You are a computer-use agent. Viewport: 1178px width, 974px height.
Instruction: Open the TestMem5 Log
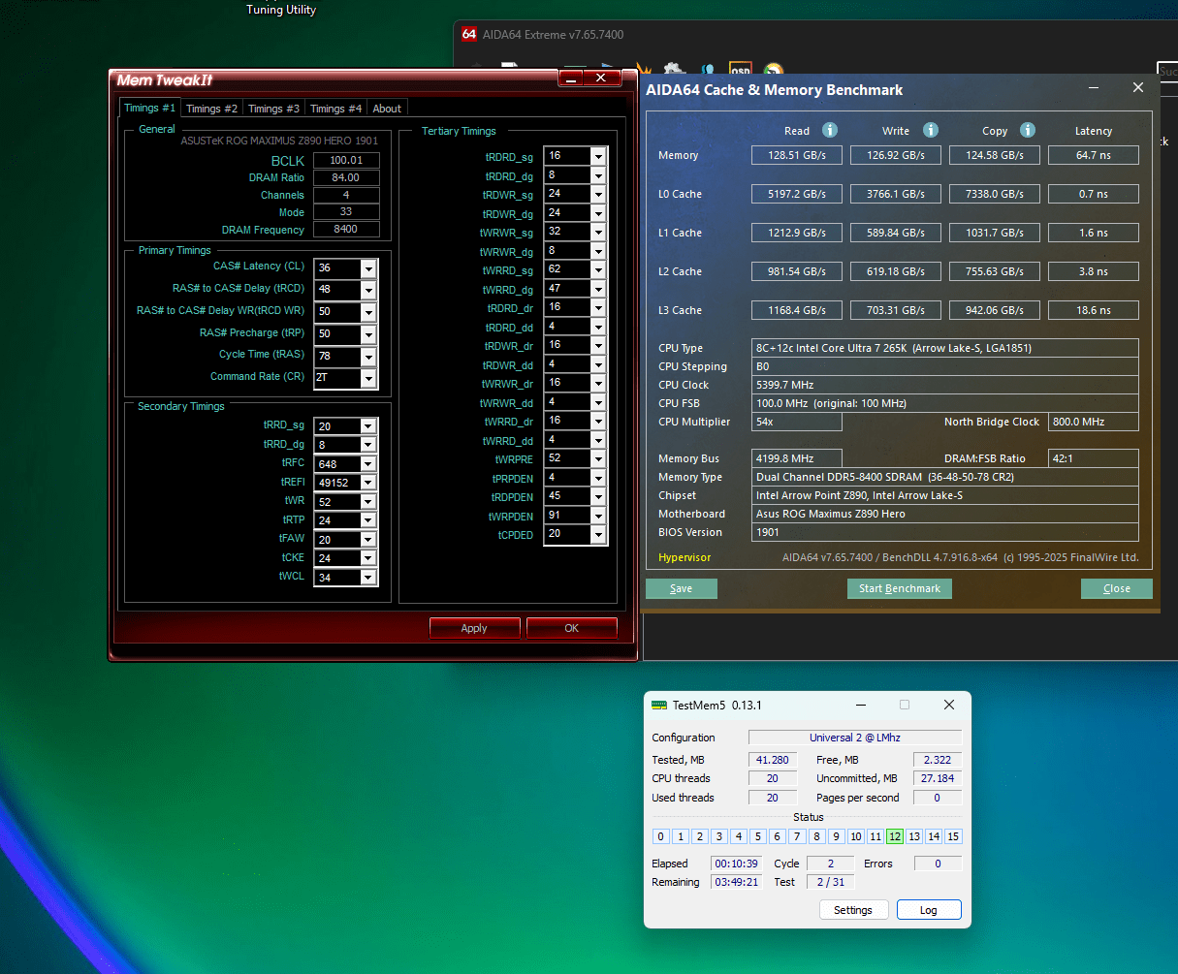pos(928,910)
